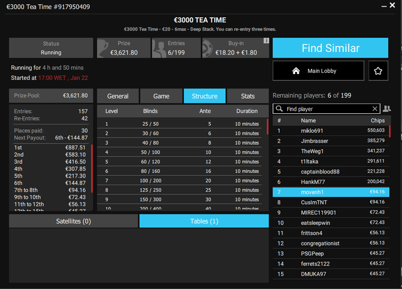Click level 4 blinds 50 / 100
The height and width of the screenshot is (289, 402).
click(x=150, y=152)
